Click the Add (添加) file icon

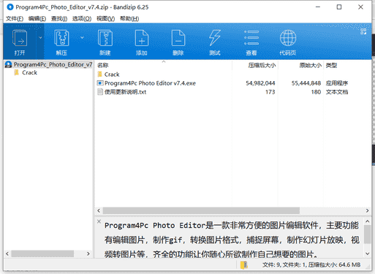(142, 38)
